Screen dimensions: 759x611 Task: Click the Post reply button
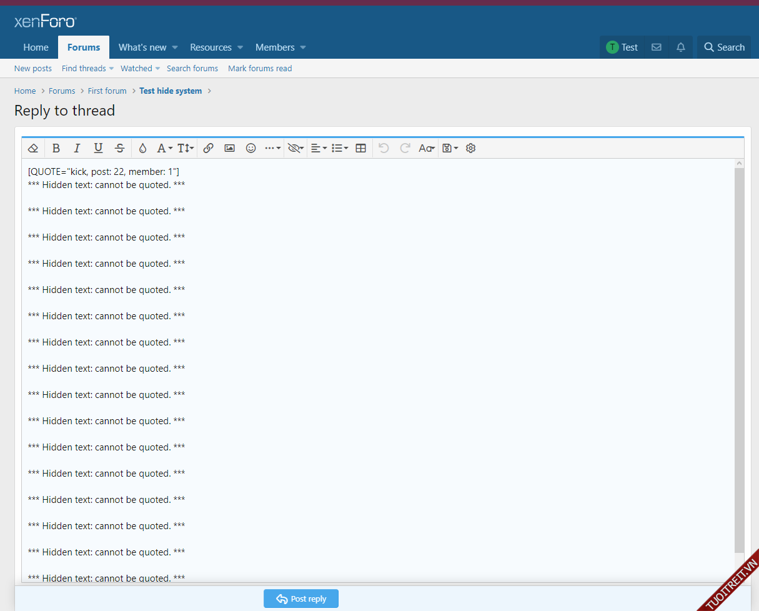tap(300, 599)
